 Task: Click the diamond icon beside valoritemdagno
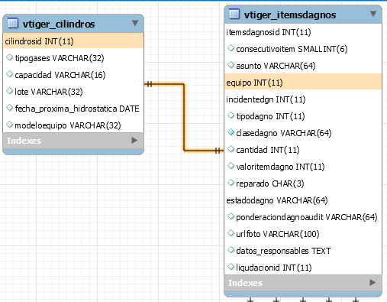click(x=231, y=166)
